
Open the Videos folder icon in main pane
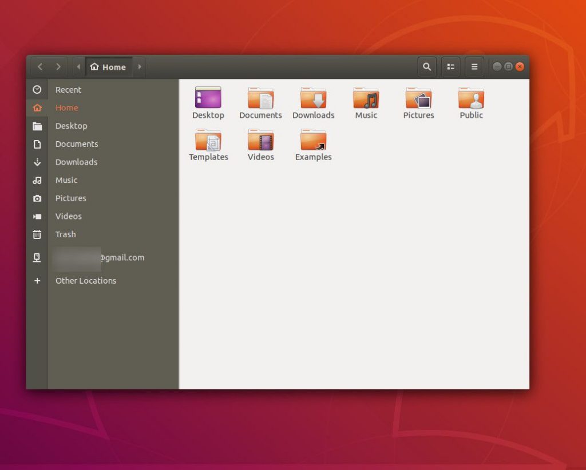click(x=260, y=140)
